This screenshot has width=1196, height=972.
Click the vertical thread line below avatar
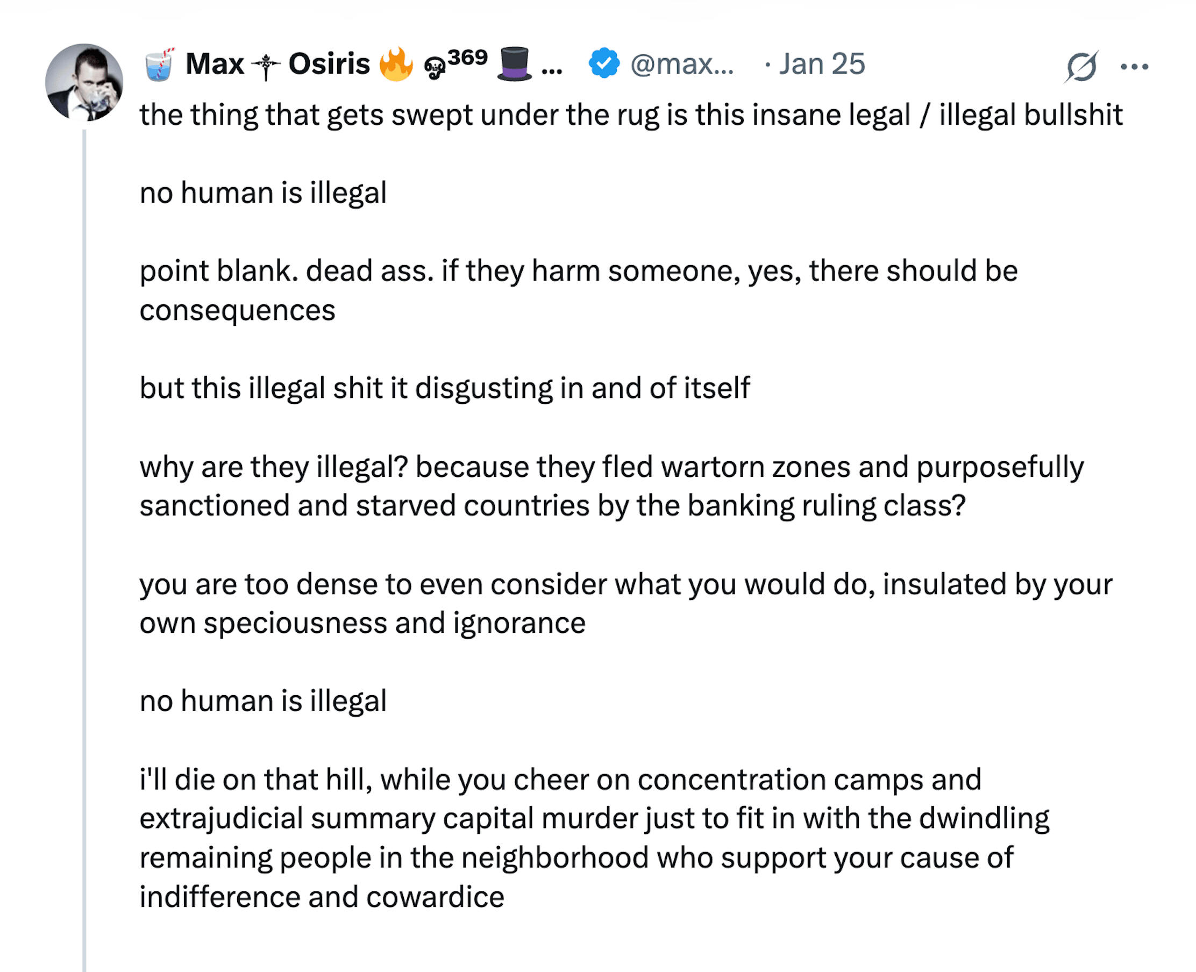pos(84,504)
